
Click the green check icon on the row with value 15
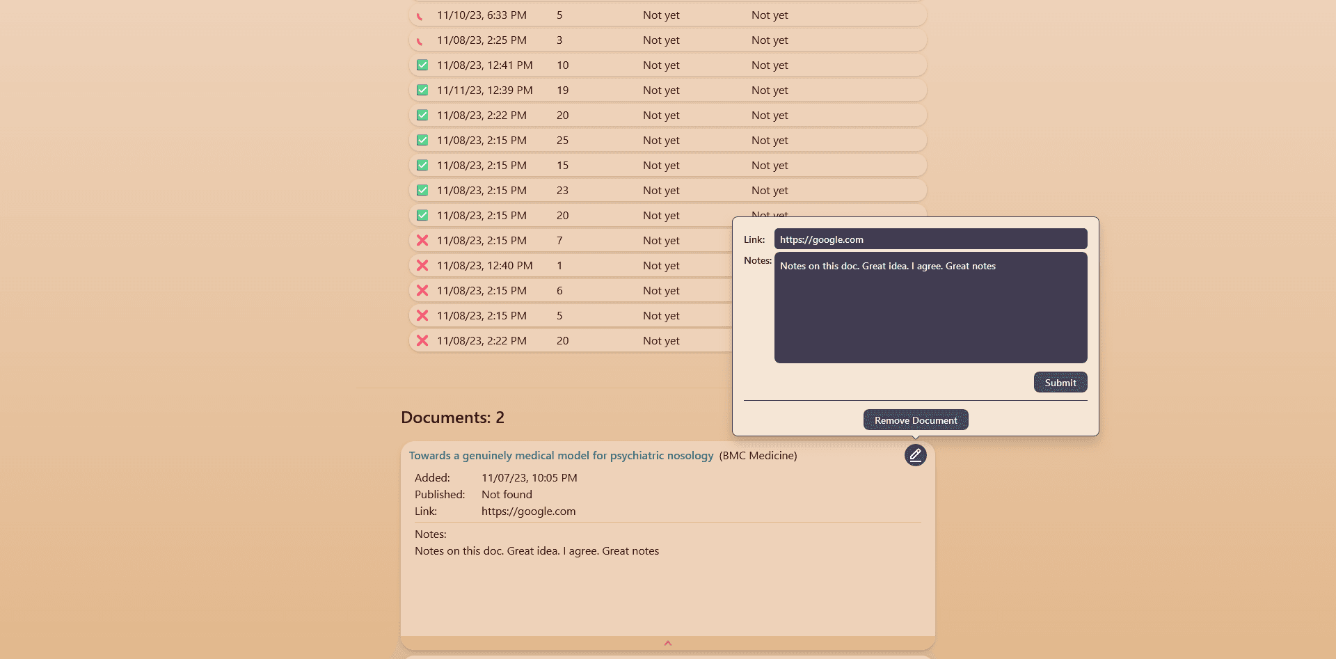[x=422, y=166]
